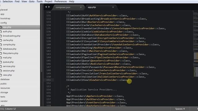Open the View menu
This screenshot has width=198, height=111.
pos(24,2)
